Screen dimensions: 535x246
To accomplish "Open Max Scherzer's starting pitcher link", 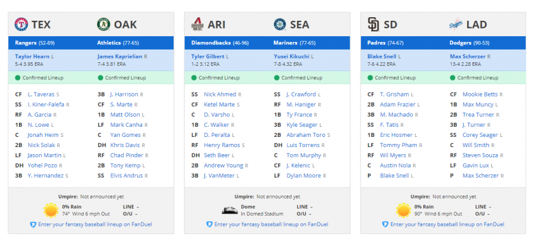I will point(467,56).
